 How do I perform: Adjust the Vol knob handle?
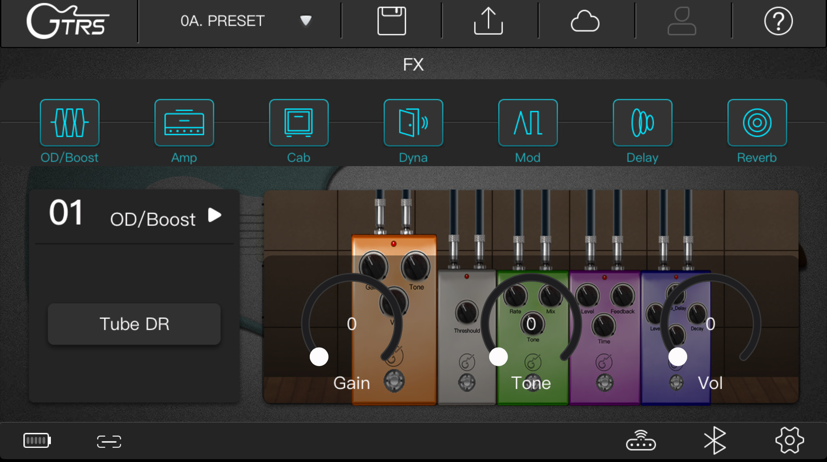[678, 357]
